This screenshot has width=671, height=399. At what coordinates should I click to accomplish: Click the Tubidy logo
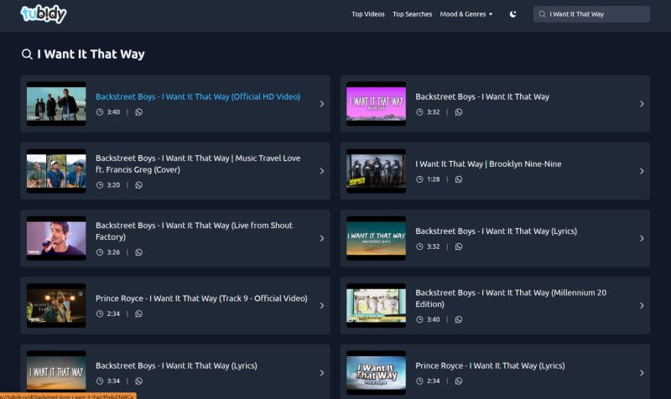[x=43, y=14]
